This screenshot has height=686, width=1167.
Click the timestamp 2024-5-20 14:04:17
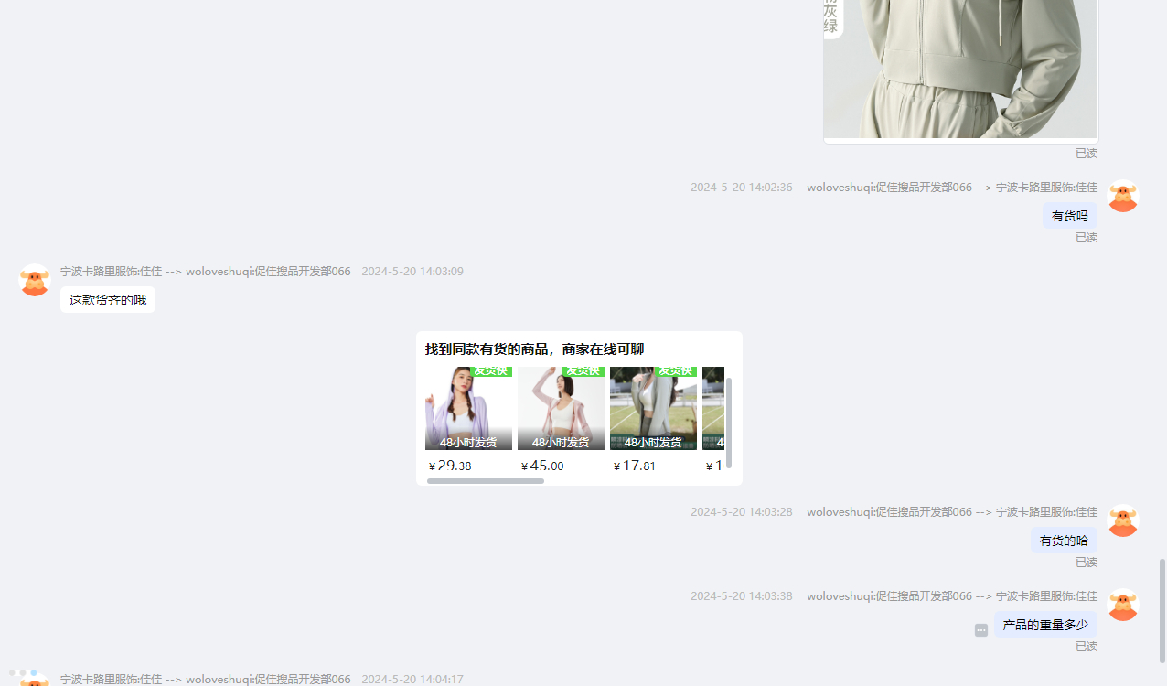(x=412, y=680)
